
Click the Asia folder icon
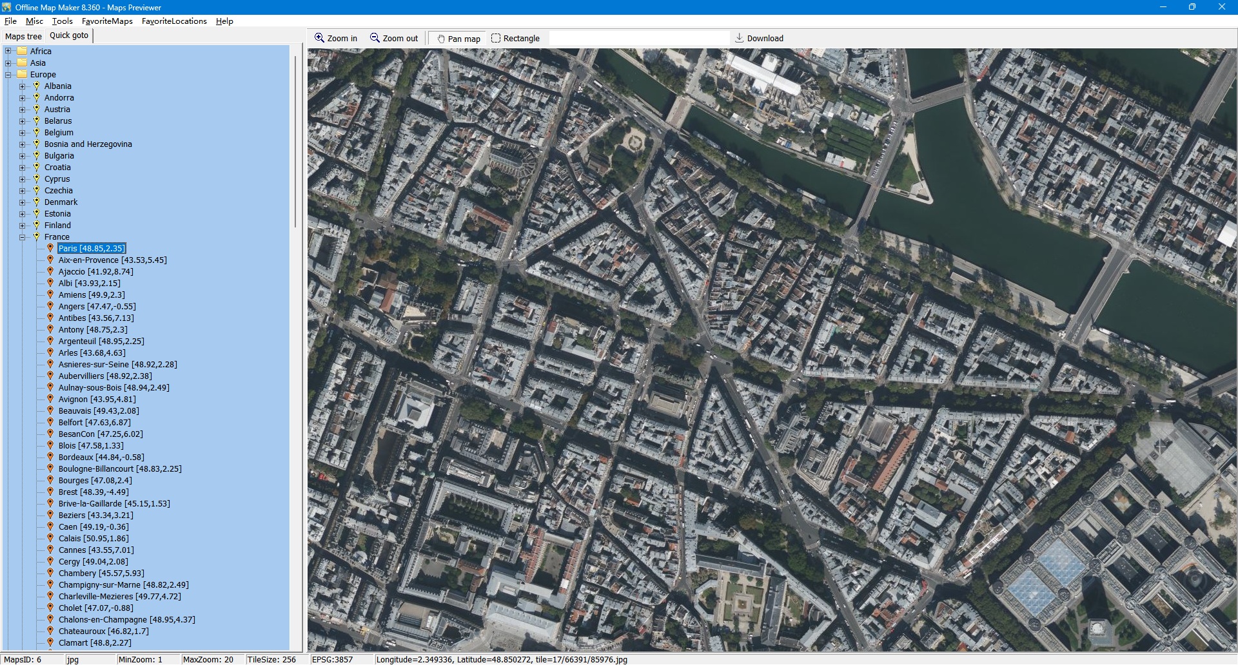tap(22, 63)
